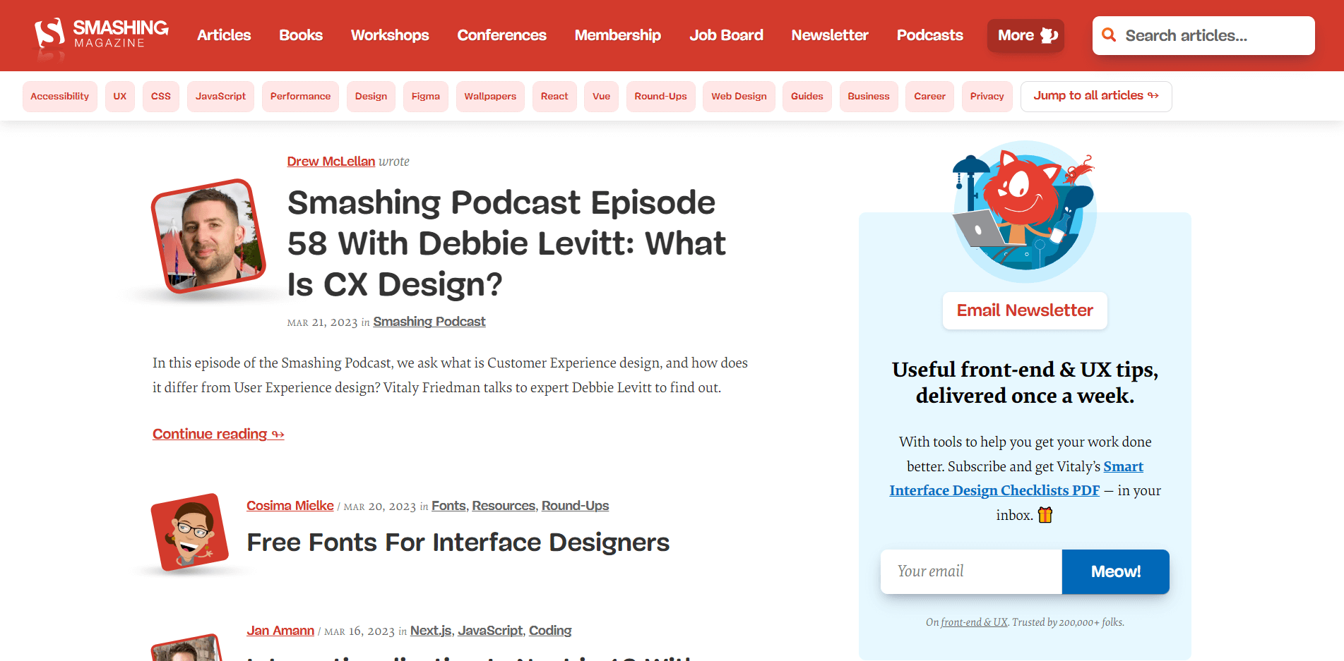
Task: Click Cosima Mielke's cartoon avatar
Action: pos(189,532)
